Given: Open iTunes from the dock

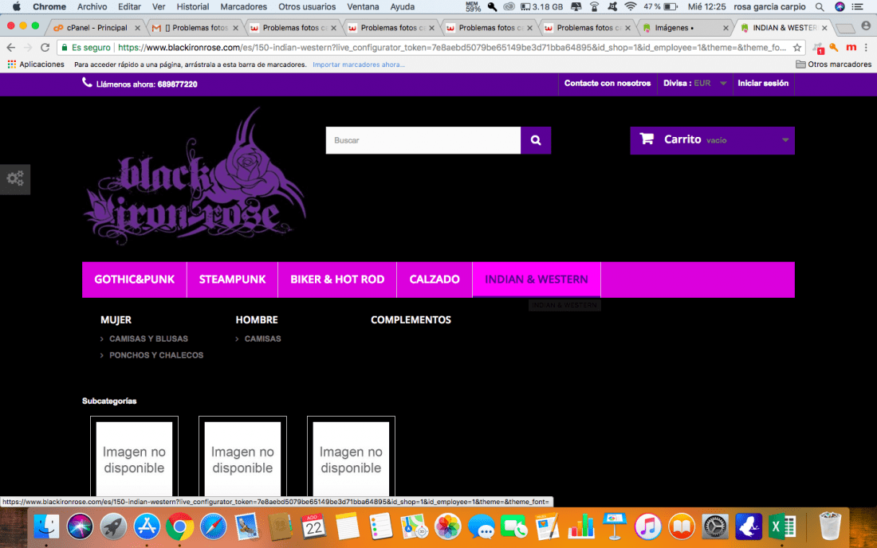Looking at the screenshot, I should tap(647, 526).
